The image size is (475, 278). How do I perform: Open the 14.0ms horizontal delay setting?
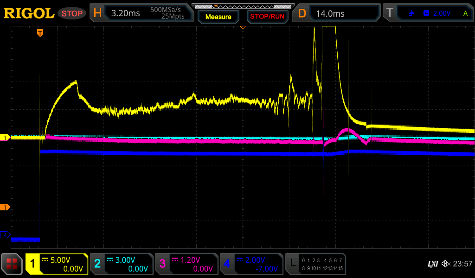[330, 13]
